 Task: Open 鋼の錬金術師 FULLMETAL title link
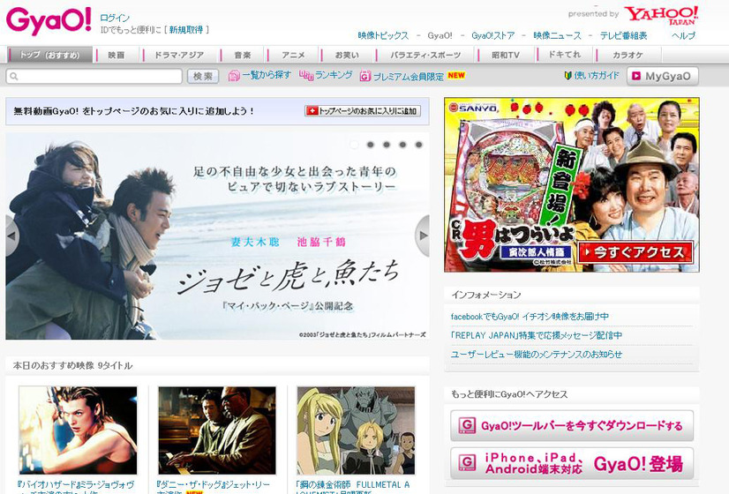tap(353, 487)
